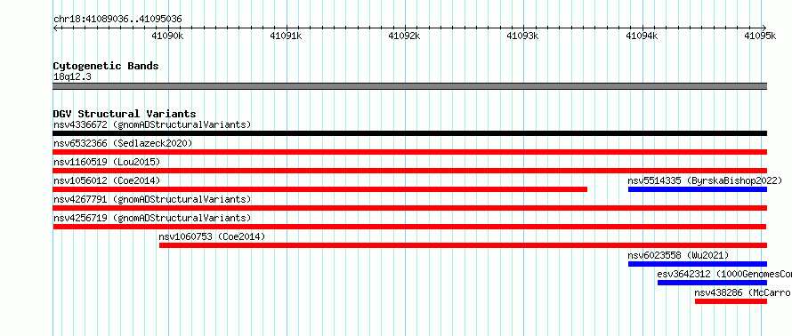
Task: Click the 18q12.3 band label
Action: tap(72, 77)
